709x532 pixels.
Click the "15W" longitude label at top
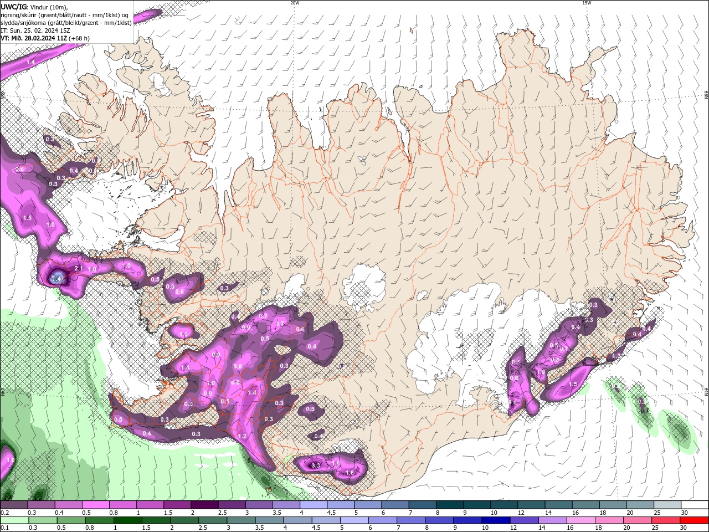(586, 3)
